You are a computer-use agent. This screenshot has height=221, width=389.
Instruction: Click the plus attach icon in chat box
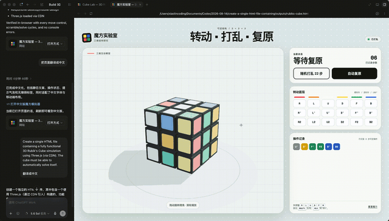coord(11,213)
